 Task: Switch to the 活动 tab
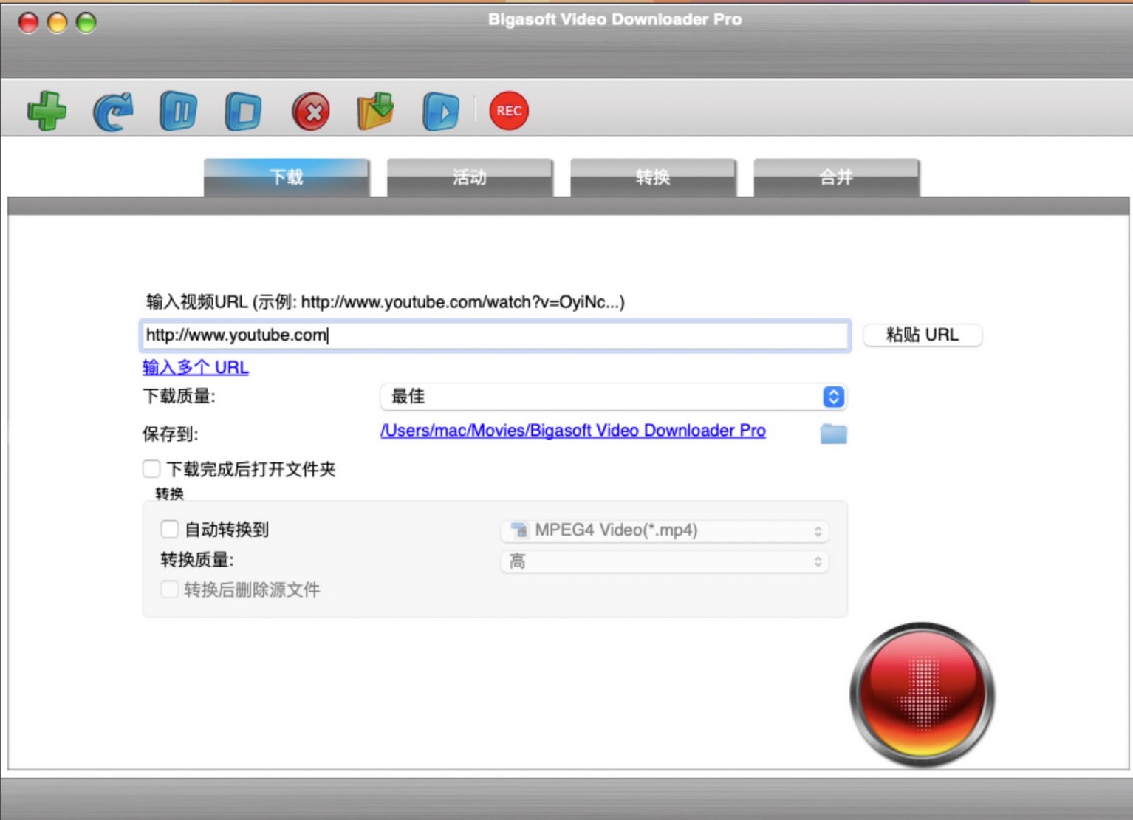(x=470, y=177)
